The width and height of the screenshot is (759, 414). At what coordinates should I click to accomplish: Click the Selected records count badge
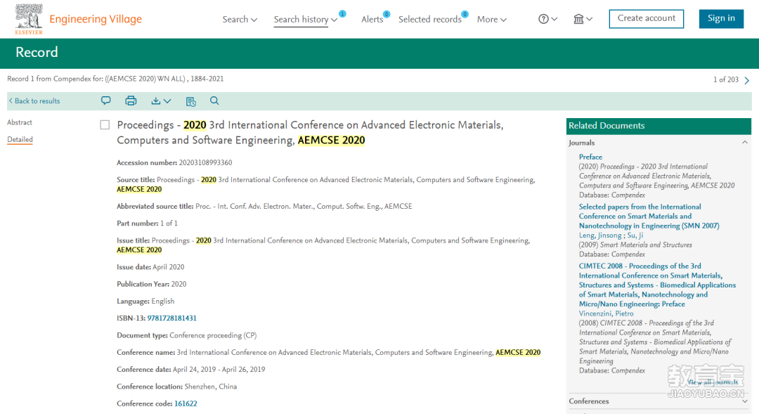465,14
